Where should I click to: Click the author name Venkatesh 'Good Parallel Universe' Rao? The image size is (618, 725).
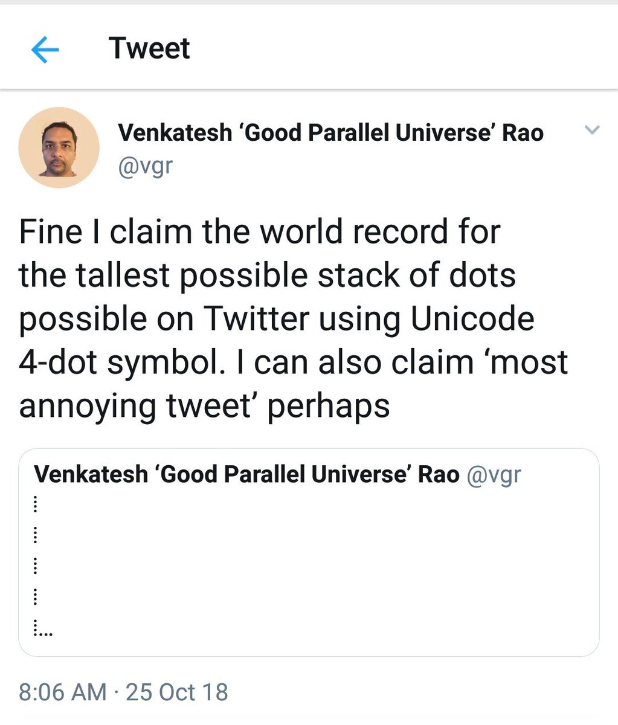click(330, 132)
